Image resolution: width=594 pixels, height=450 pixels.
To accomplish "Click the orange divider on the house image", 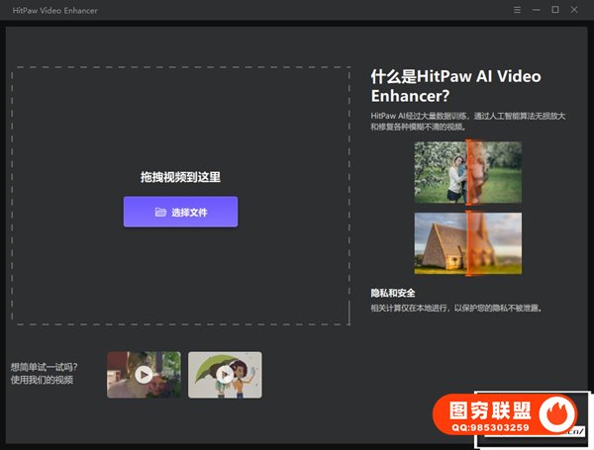I will [466, 242].
